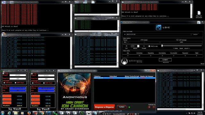Screen dimensions: 205x115
Task: Open the Windows Start menu orb
Action: [3, 113]
